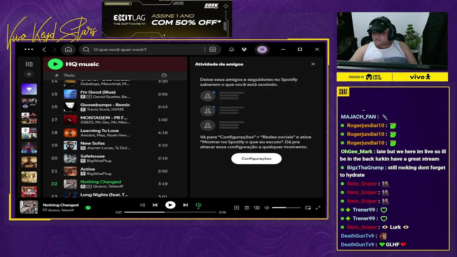Toggle shuffle playback
The height and width of the screenshot is (257, 457).
point(142,205)
